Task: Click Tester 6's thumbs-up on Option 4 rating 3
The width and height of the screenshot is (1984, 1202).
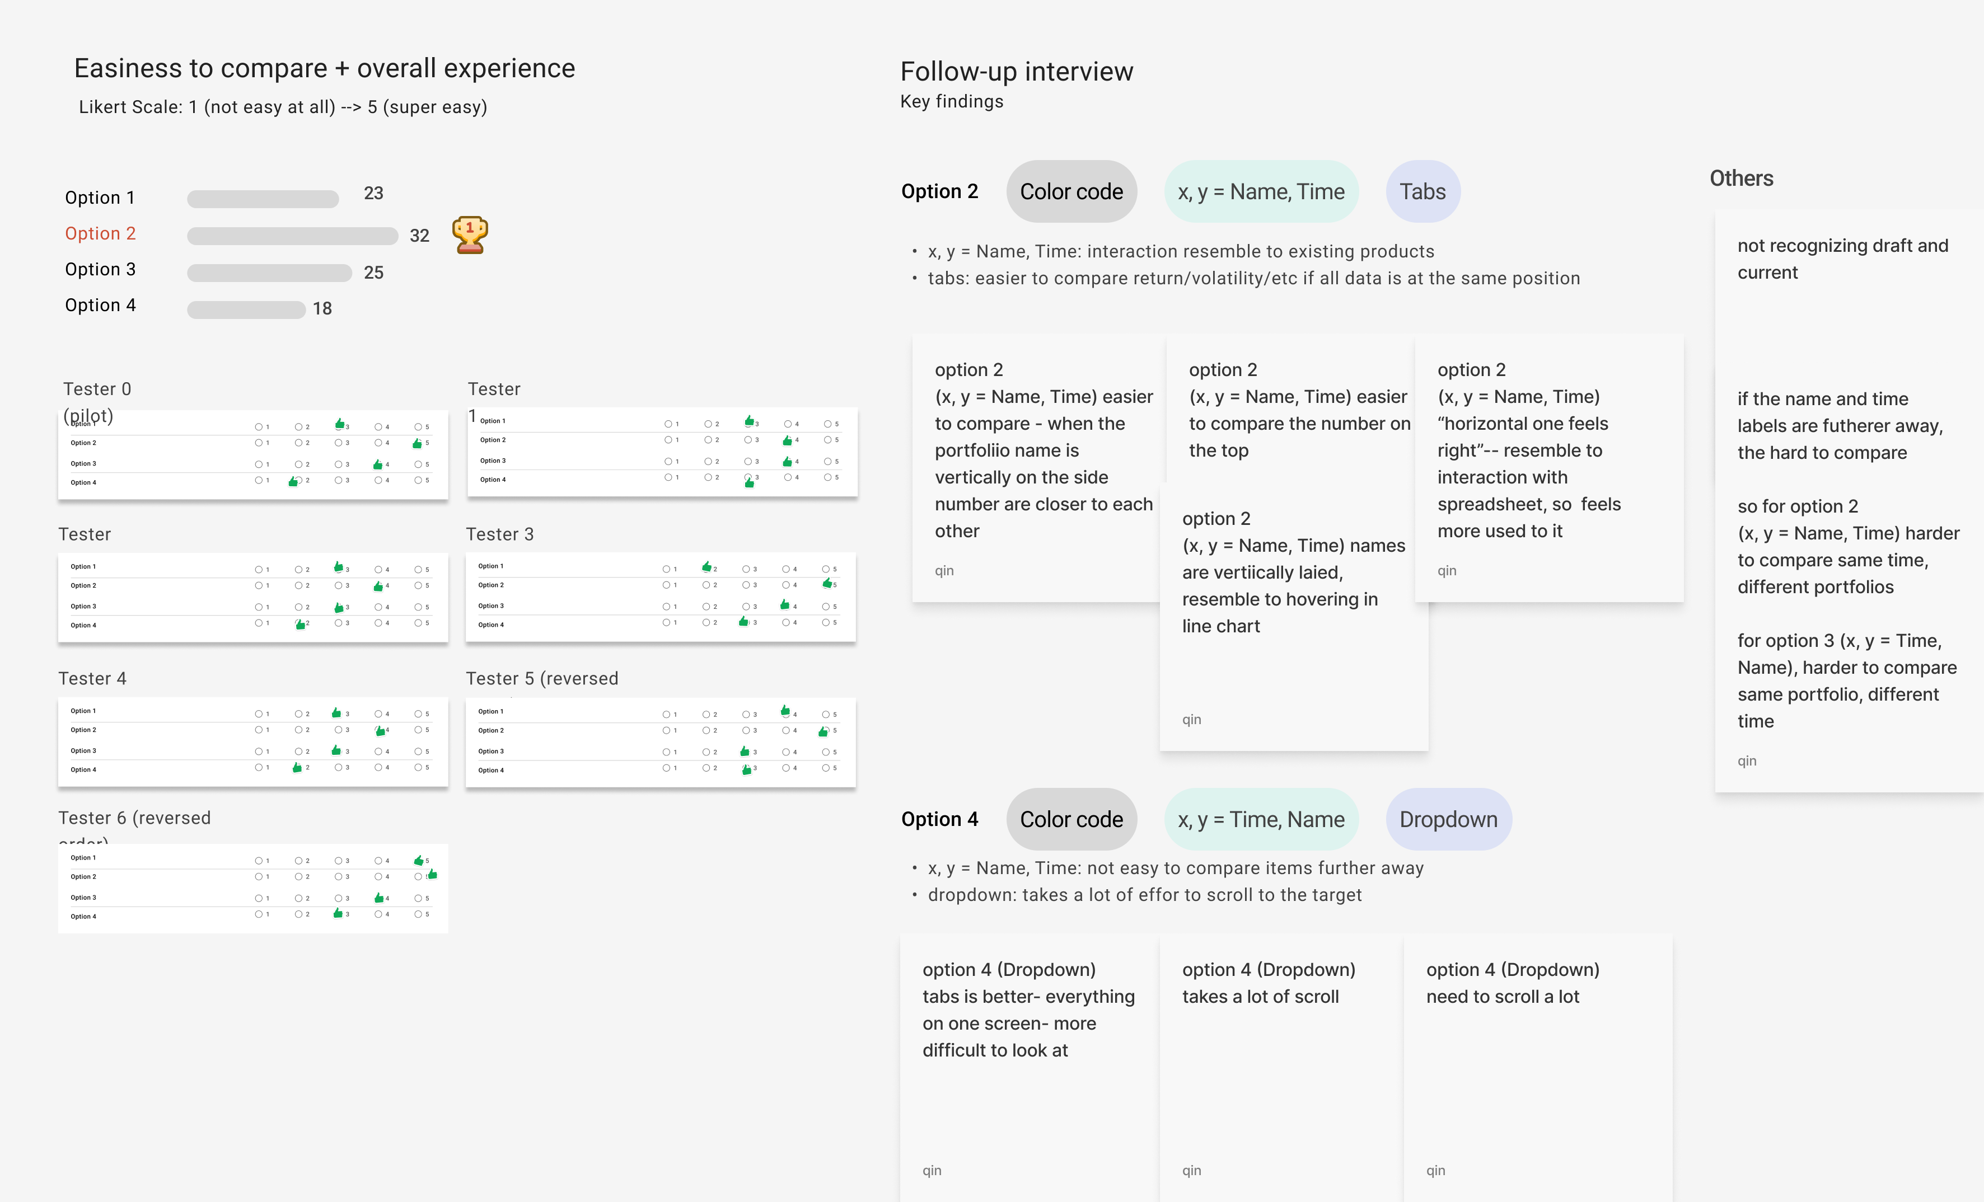Action: 338,914
